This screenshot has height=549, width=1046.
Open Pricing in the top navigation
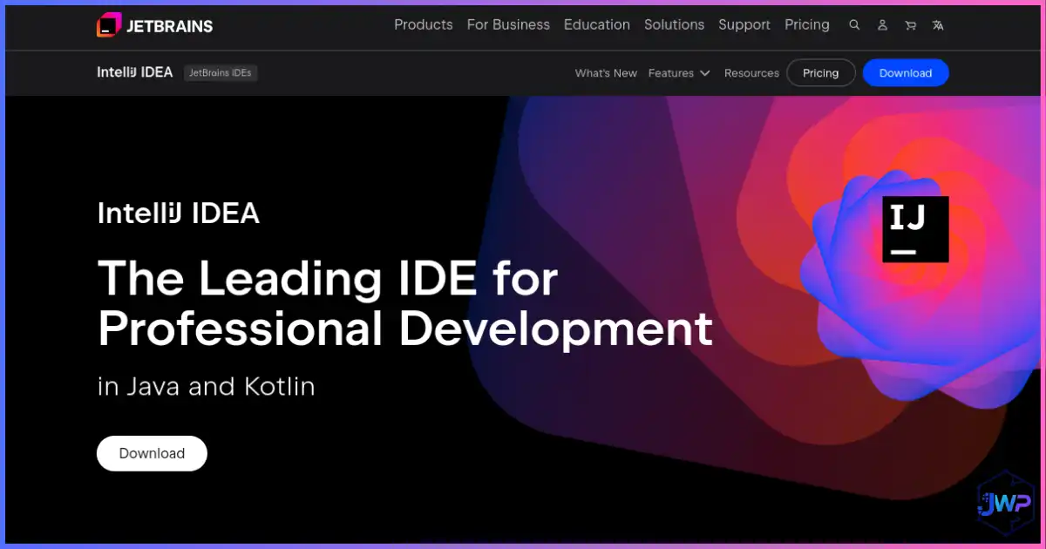point(807,24)
